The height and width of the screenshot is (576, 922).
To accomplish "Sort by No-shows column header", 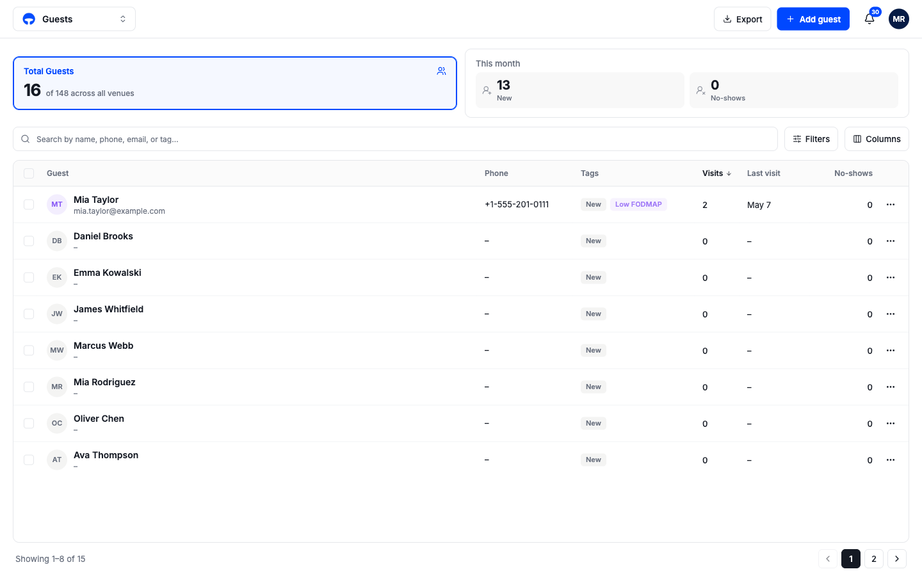I will 853,173.
